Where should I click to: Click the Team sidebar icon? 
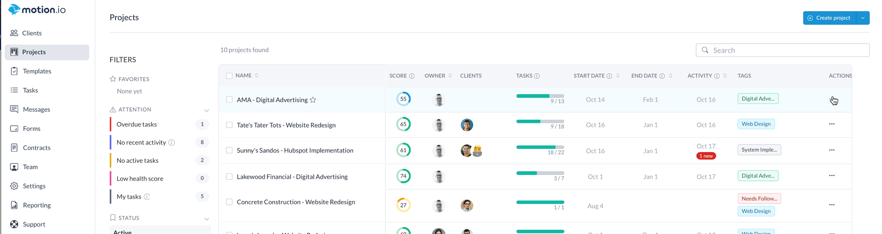(14, 167)
